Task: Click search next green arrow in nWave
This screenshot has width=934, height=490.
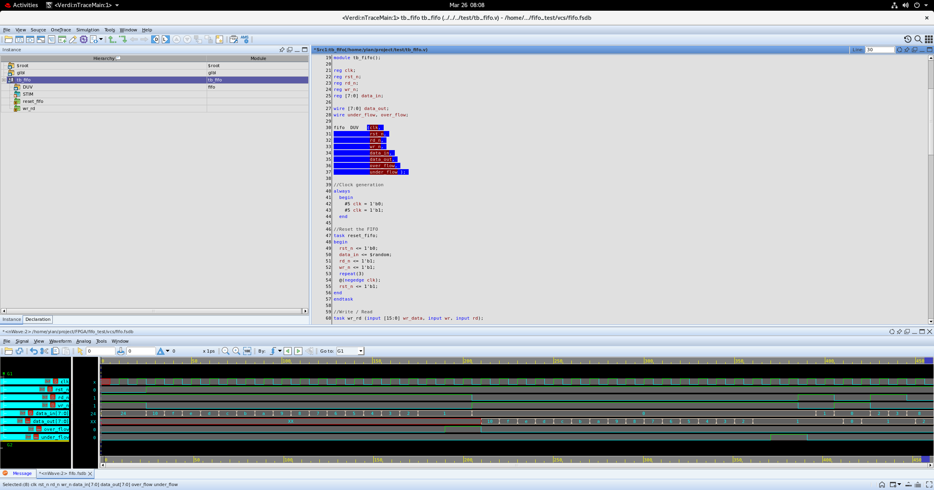Action: coord(298,351)
